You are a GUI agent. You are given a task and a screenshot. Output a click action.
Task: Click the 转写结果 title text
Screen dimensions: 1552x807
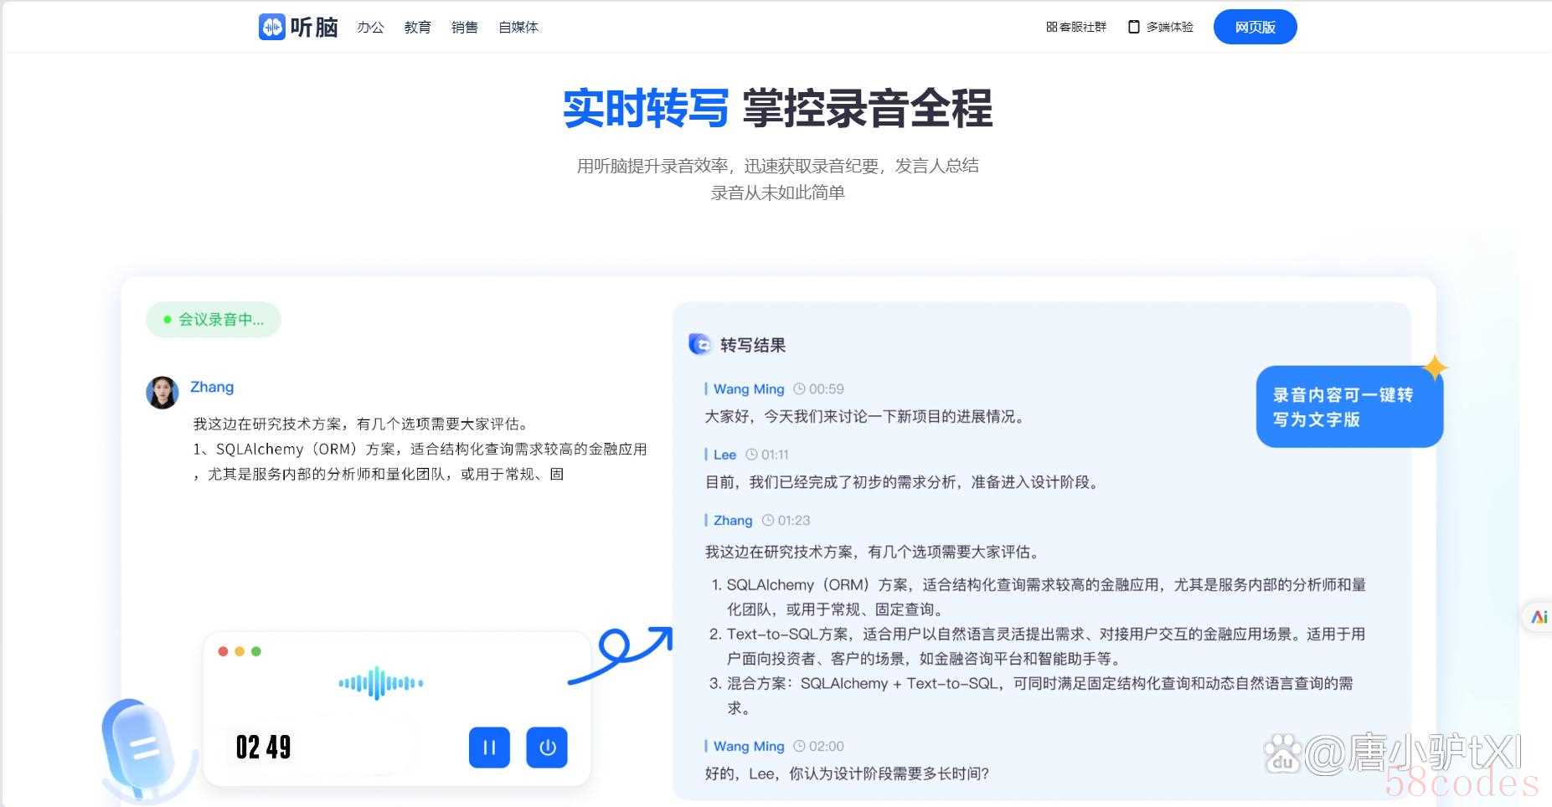click(753, 345)
